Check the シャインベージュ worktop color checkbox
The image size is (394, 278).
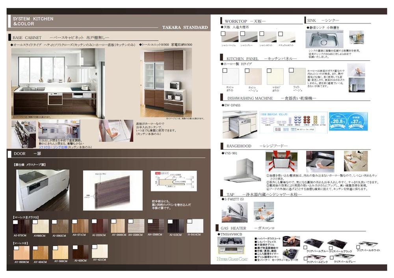(x=224, y=34)
